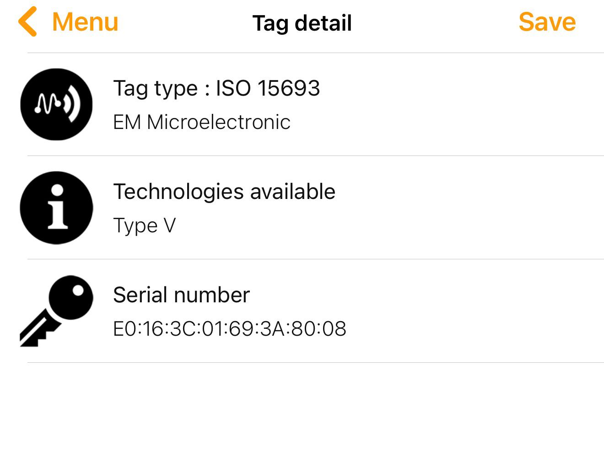
Task: Click the serial value E0:16:3C:01:69:3A:80:08
Action: click(230, 328)
